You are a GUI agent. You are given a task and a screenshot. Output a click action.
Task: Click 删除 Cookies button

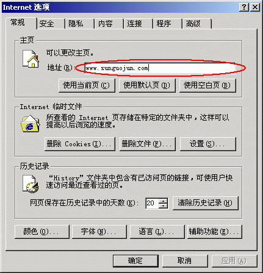pyautogui.click(x=80, y=144)
